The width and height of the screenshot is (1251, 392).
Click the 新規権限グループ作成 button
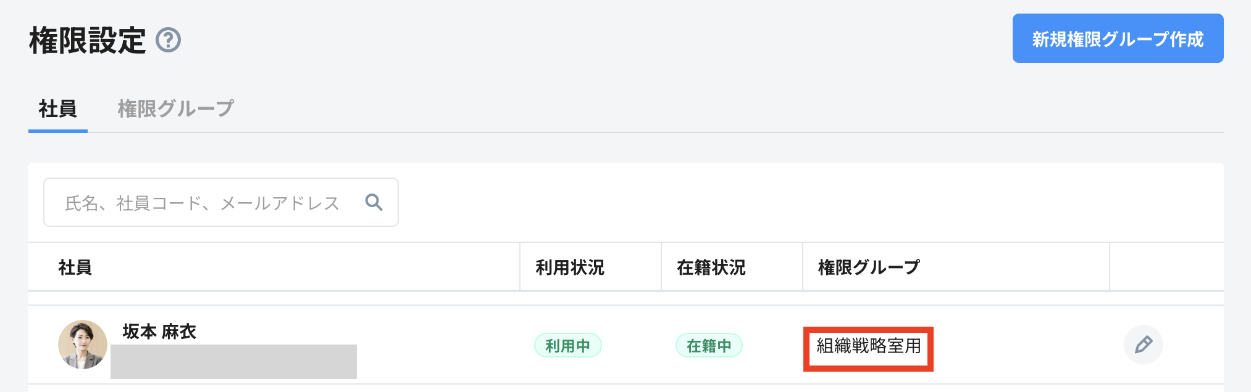point(1118,38)
